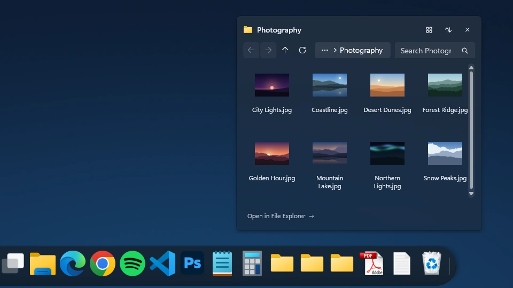
Task: Open the Adobe PDF file in taskbar
Action: [372, 263]
